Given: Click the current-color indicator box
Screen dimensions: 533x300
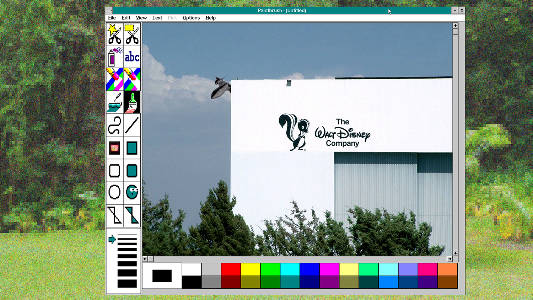Looking at the screenshot, I should [162, 276].
